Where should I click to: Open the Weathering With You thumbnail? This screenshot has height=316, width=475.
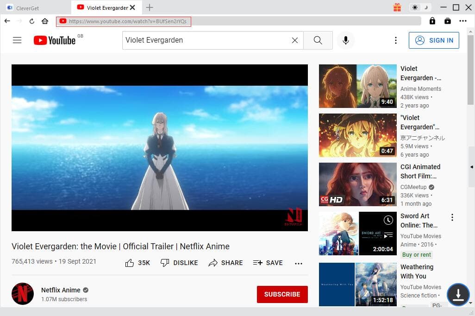point(357,284)
